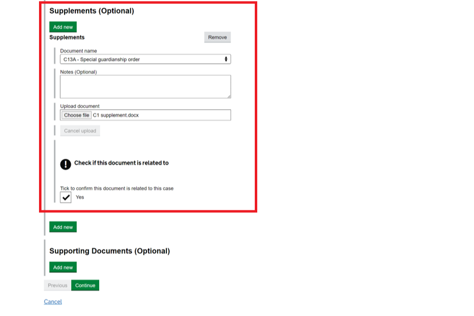Viewport: 474px width, 316px height.
Task: Click the greyed Previous button
Action: coord(57,285)
